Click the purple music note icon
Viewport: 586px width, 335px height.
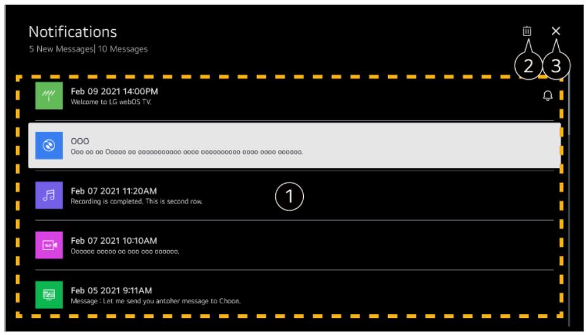pos(49,195)
